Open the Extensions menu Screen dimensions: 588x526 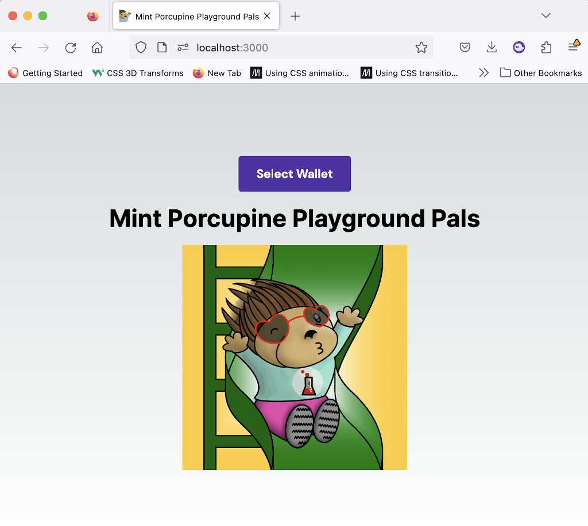coord(547,47)
